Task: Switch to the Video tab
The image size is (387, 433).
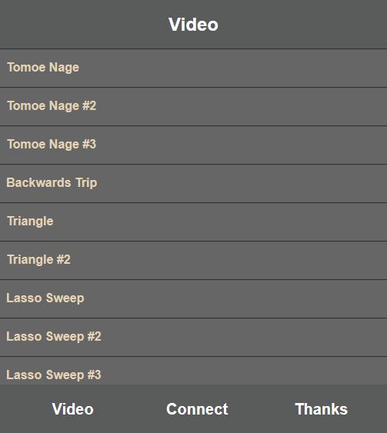Action: coord(72,409)
